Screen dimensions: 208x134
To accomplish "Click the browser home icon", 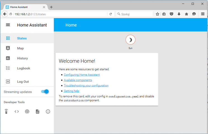I will 186,14.
